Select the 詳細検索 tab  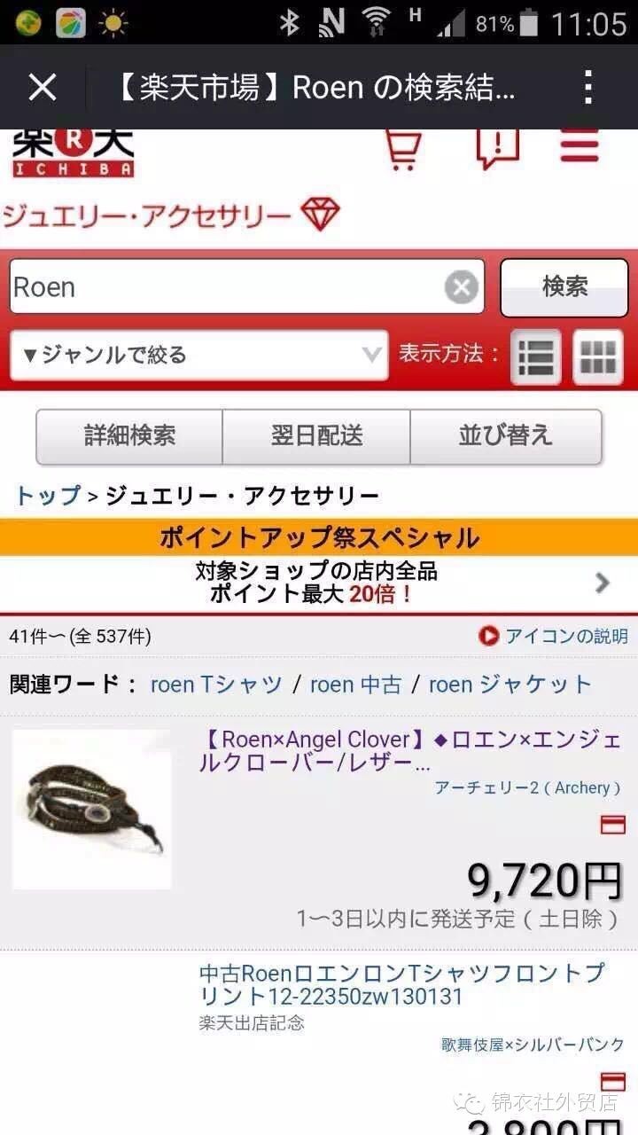[129, 435]
